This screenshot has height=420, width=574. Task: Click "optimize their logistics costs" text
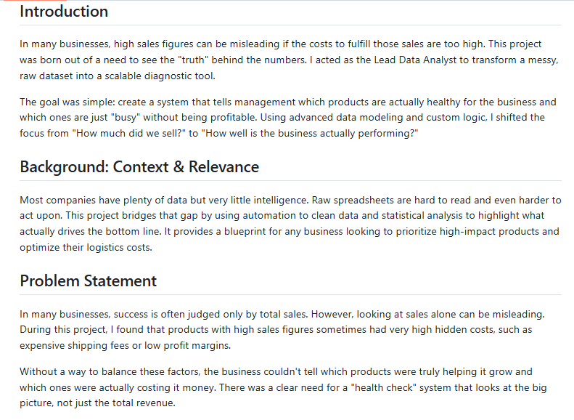(x=86, y=247)
